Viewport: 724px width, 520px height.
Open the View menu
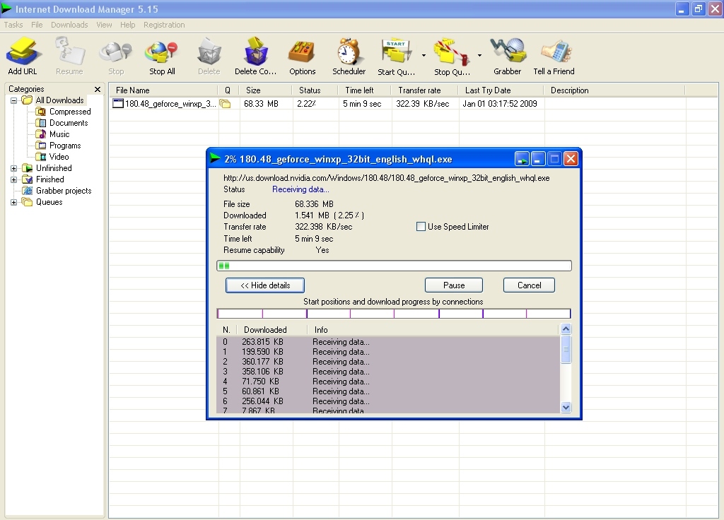pyautogui.click(x=104, y=25)
